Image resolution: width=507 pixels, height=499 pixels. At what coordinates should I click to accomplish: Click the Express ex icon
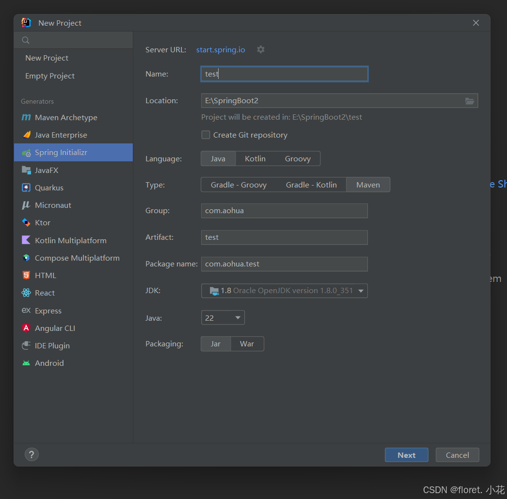click(26, 311)
